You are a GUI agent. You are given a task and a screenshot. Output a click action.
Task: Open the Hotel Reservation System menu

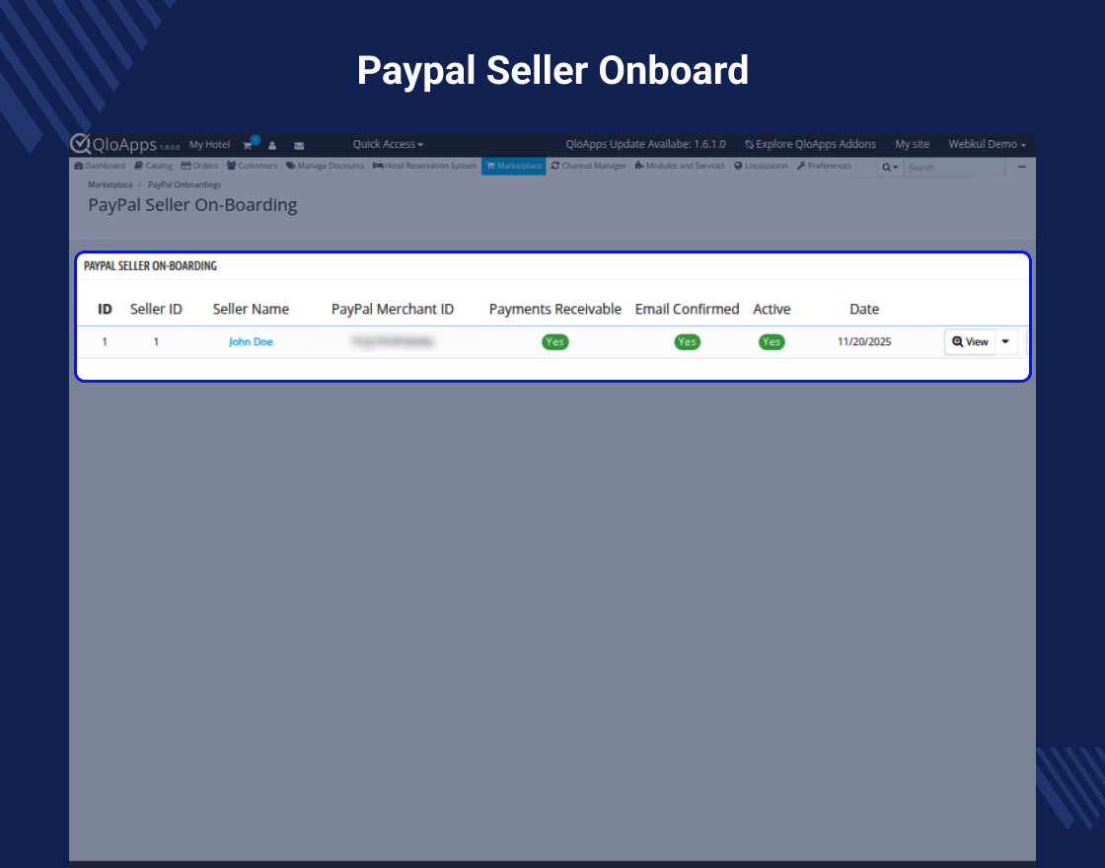(424, 166)
